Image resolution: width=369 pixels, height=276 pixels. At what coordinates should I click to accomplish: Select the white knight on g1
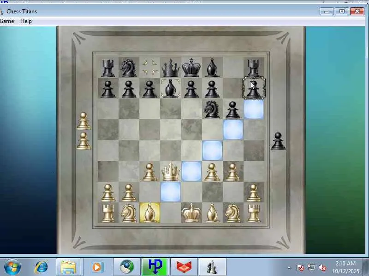233,213
